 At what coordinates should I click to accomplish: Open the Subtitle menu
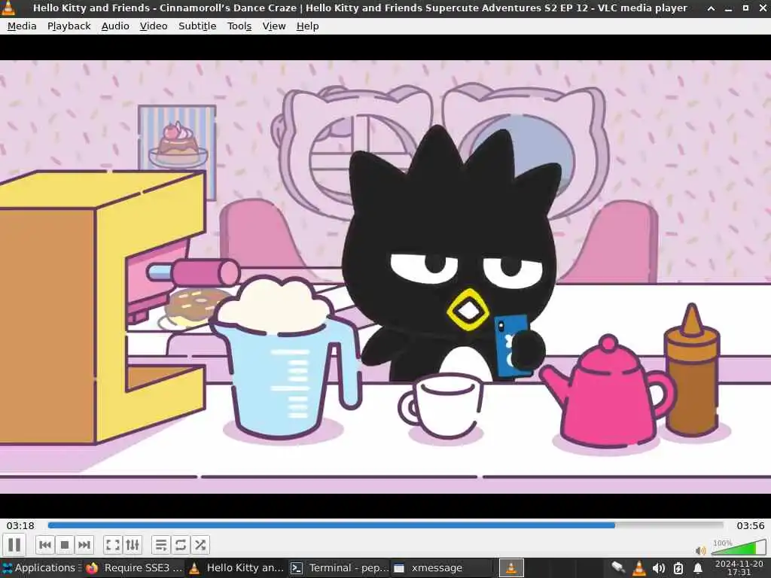pos(197,26)
